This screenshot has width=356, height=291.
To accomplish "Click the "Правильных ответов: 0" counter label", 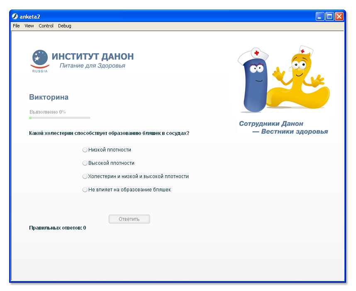I will click(x=57, y=227).
